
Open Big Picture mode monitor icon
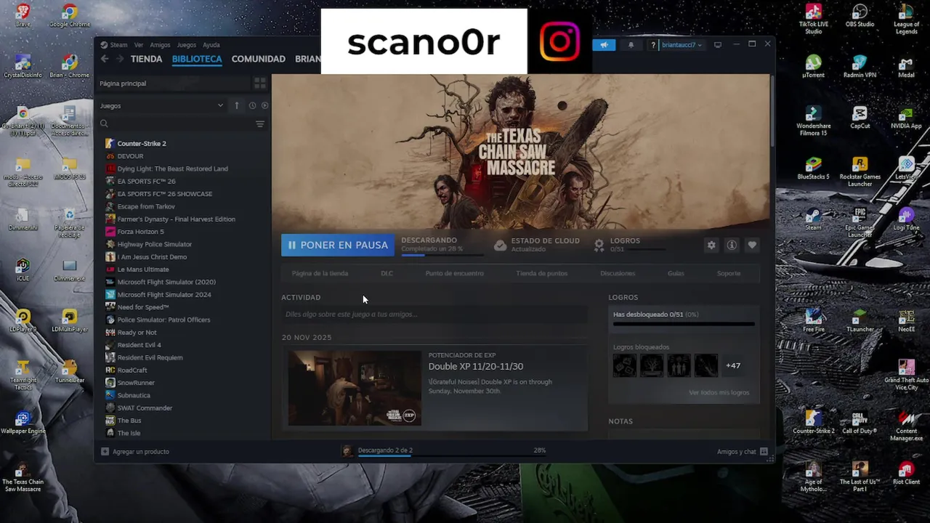[x=718, y=45]
